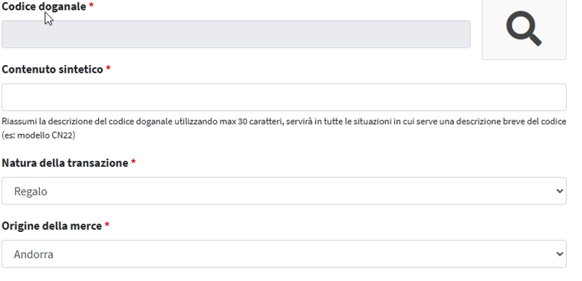Focus the Contenuto sintetico text box
Image resolution: width=582 pixels, height=281 pixels.
[284, 97]
